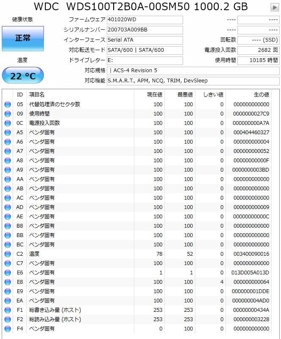The height and width of the screenshot is (339, 281).
Task: Click the transfer mode field SATA/600 | SATA/600
Action: pos(145,50)
